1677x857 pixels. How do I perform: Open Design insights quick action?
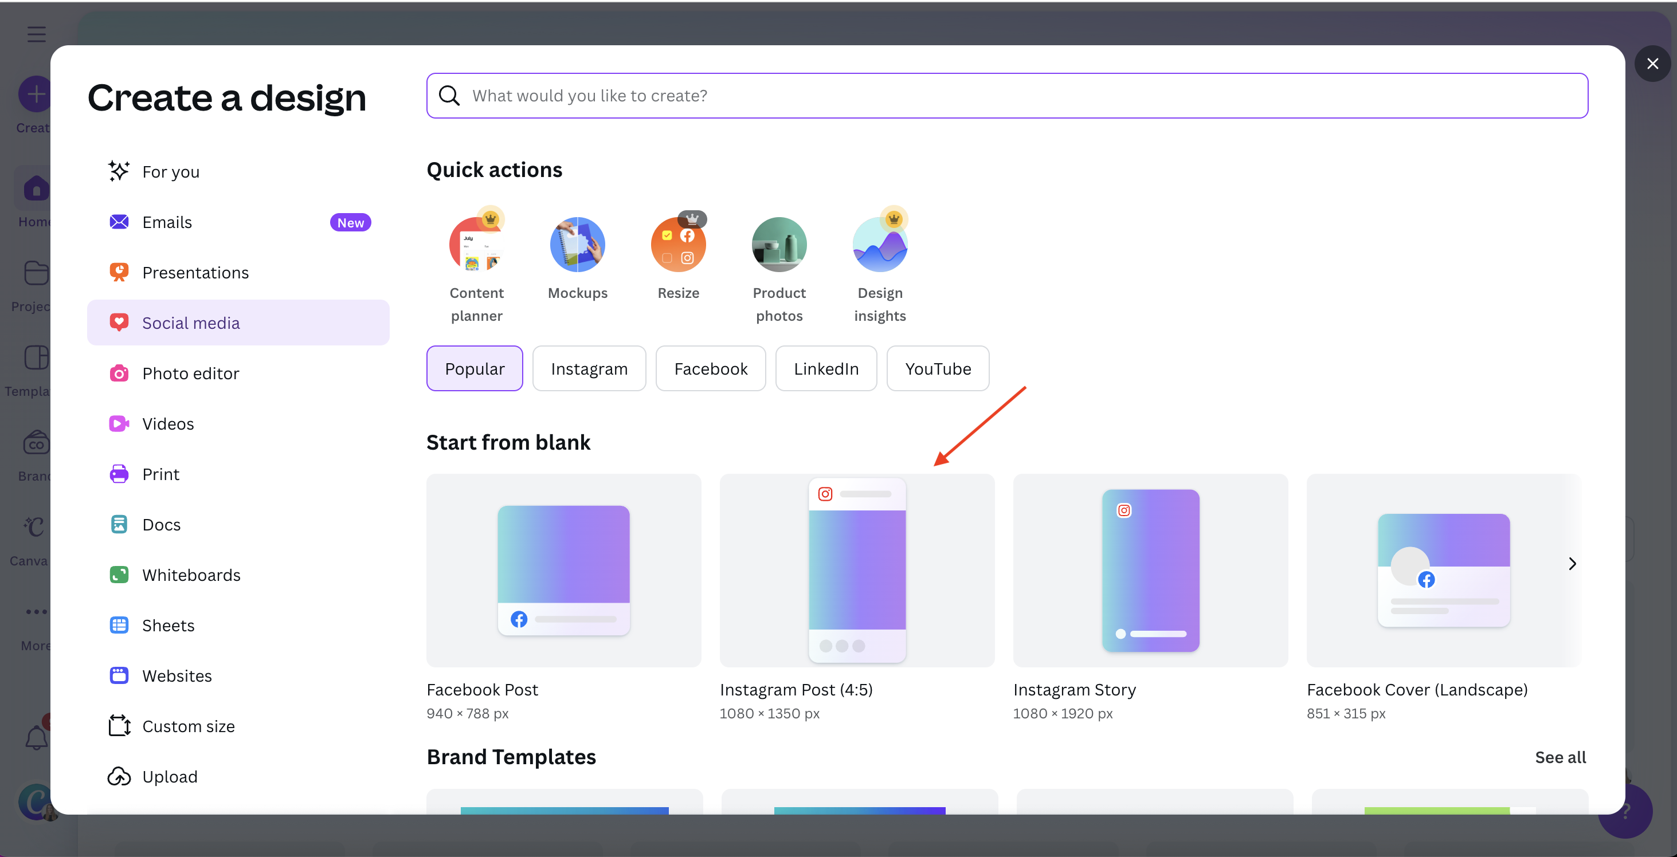coord(880,245)
